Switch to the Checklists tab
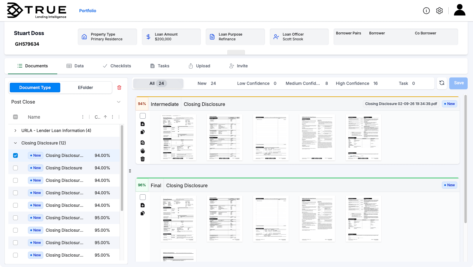Viewport: 473px width, 267px height. tap(117, 66)
